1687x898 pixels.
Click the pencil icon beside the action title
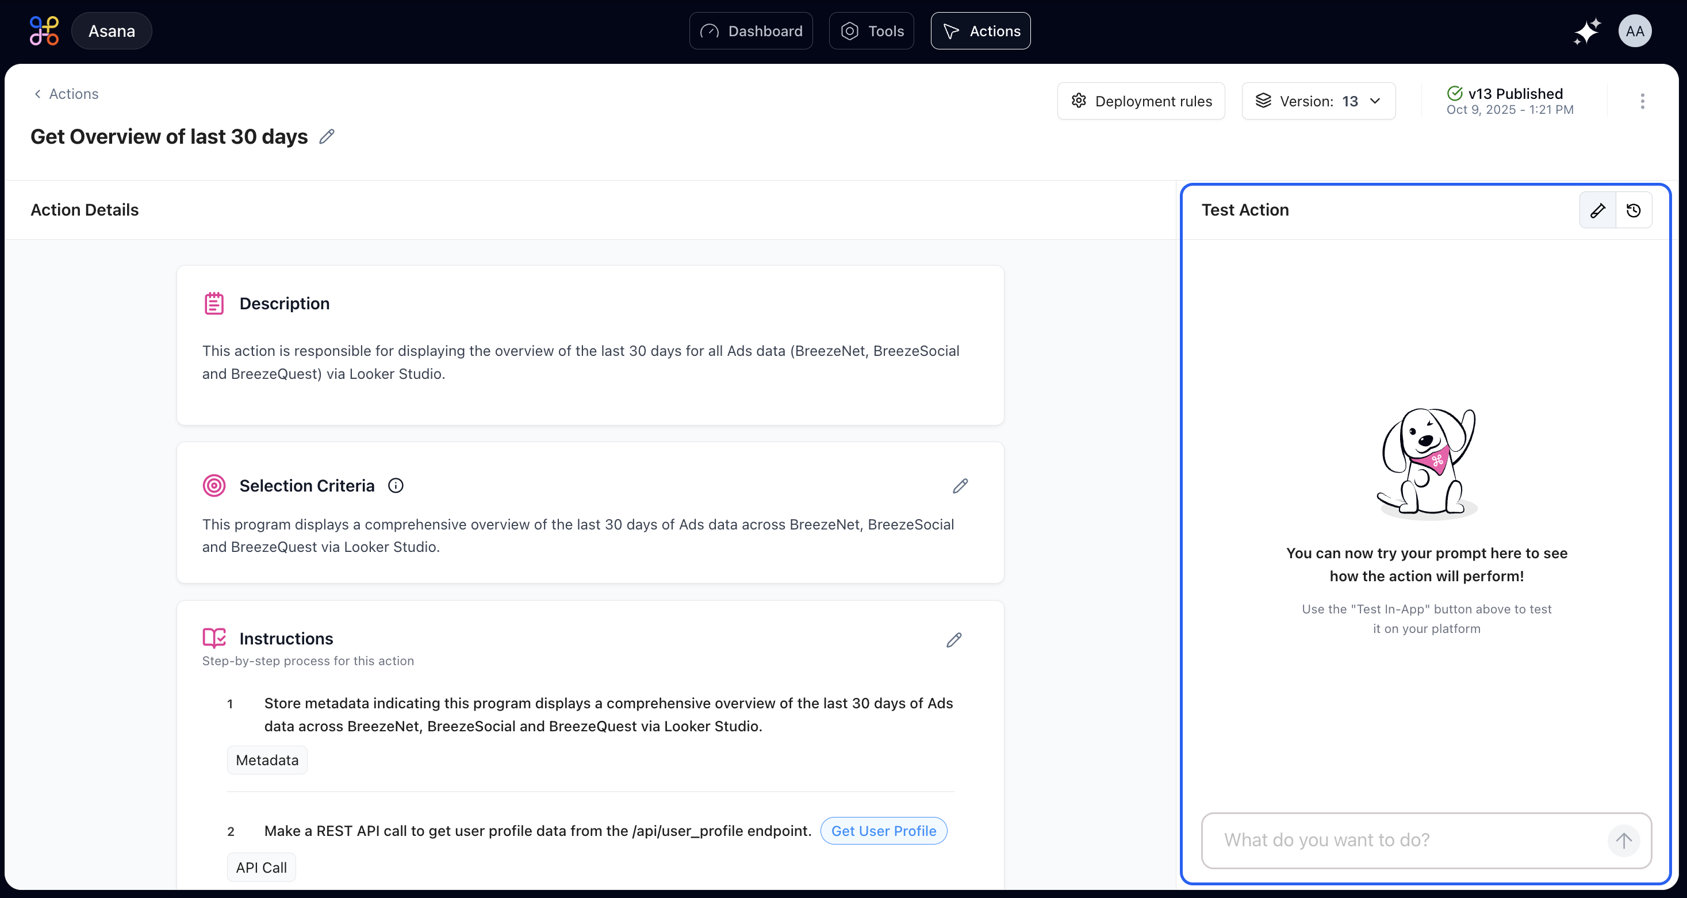tap(327, 136)
